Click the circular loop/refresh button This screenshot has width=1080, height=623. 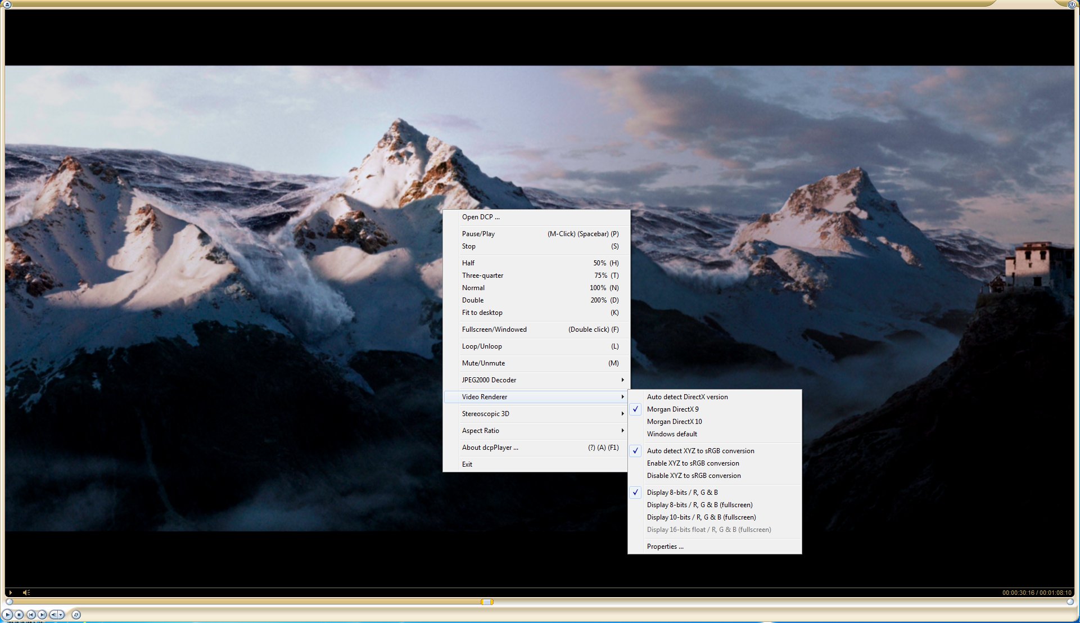[76, 615]
